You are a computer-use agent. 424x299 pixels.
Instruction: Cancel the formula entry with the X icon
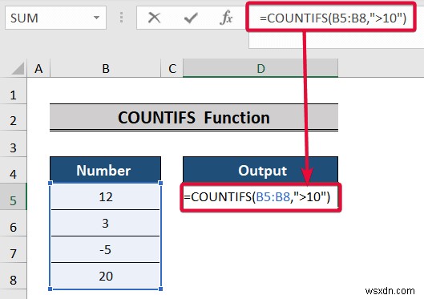[154, 18]
